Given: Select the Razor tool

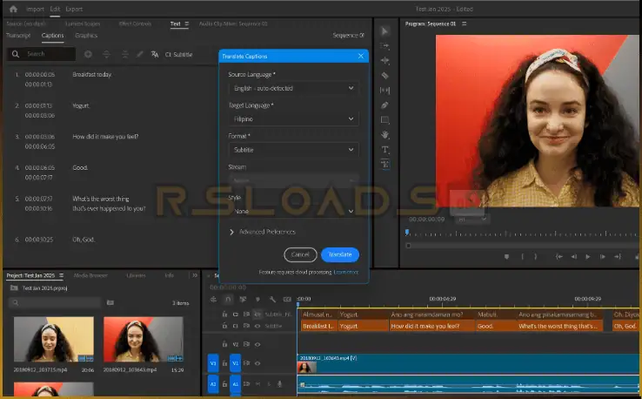Looking at the screenshot, I should (x=385, y=76).
